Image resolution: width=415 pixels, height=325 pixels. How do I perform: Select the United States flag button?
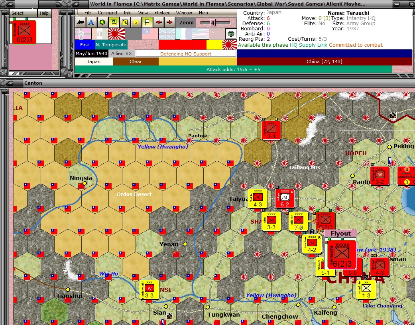point(200,34)
